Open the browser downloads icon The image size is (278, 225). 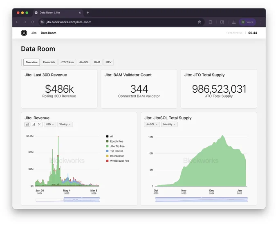[234, 22]
